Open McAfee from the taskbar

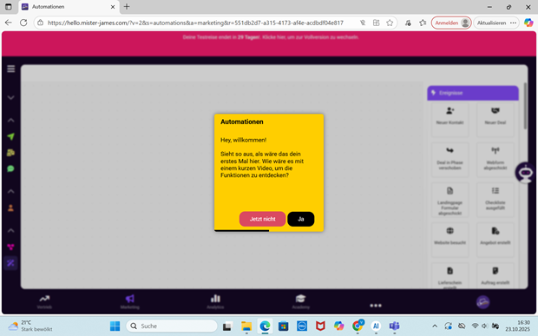click(x=320, y=326)
